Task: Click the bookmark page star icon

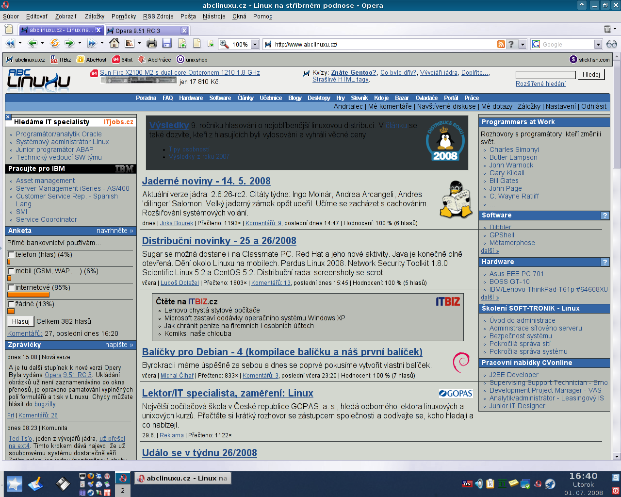Action: (182, 44)
